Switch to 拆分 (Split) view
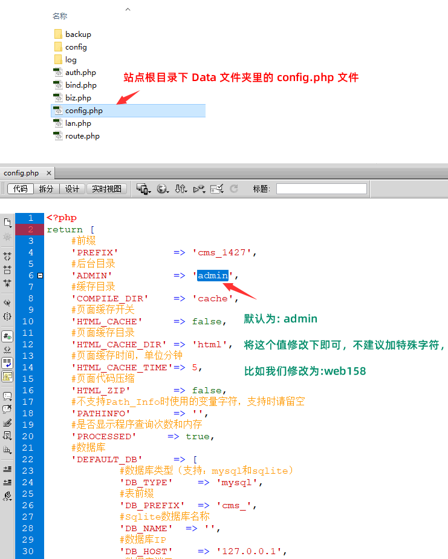 47,189
